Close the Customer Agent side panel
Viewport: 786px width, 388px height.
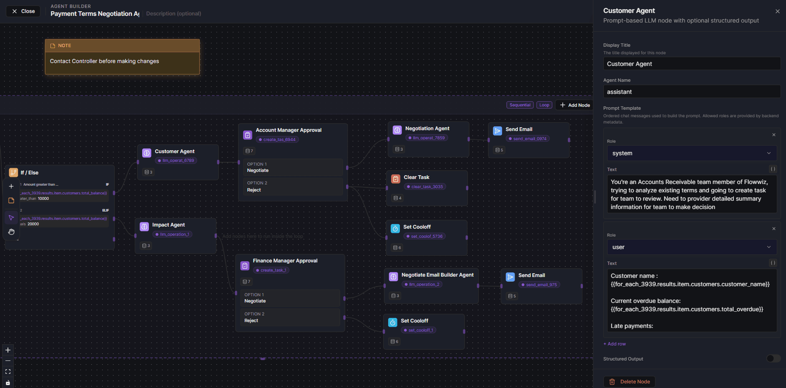click(778, 11)
